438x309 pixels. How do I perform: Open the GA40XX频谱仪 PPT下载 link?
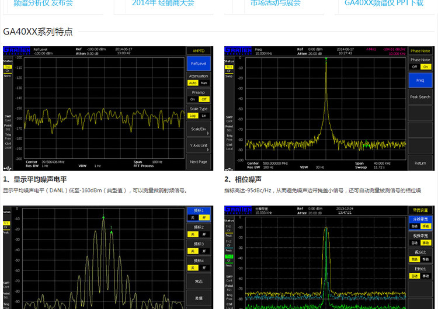click(384, 3)
